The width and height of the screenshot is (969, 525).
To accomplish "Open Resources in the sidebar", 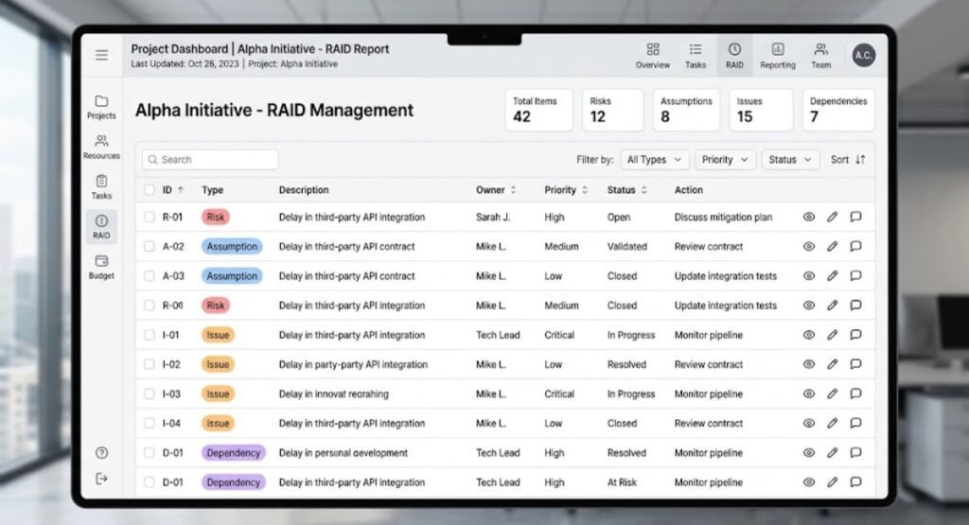I will (101, 147).
